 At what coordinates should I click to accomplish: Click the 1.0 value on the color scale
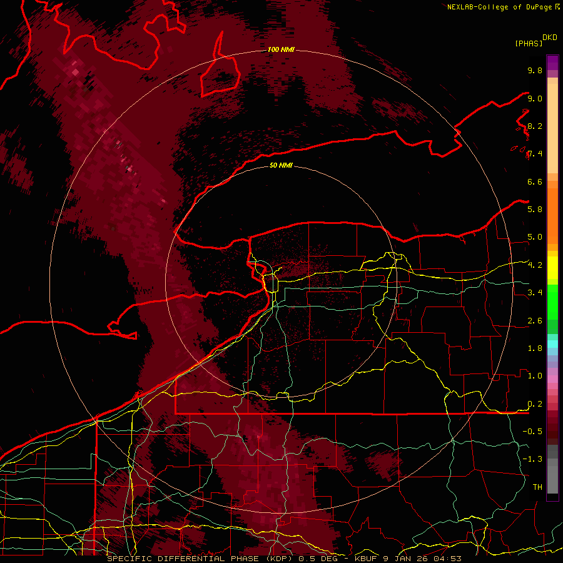pyautogui.click(x=535, y=376)
